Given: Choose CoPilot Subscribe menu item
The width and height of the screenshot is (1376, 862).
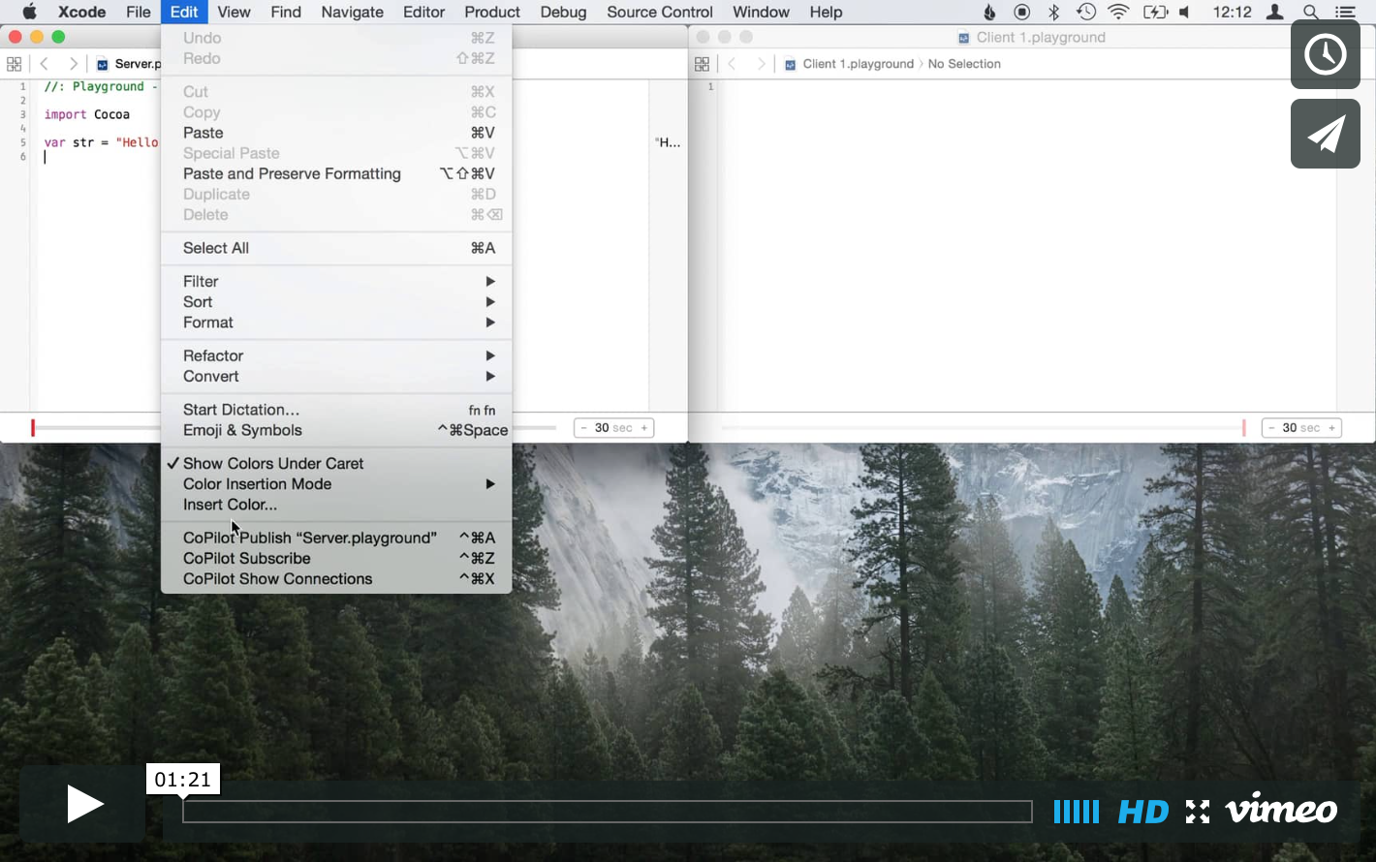Looking at the screenshot, I should 247,559.
